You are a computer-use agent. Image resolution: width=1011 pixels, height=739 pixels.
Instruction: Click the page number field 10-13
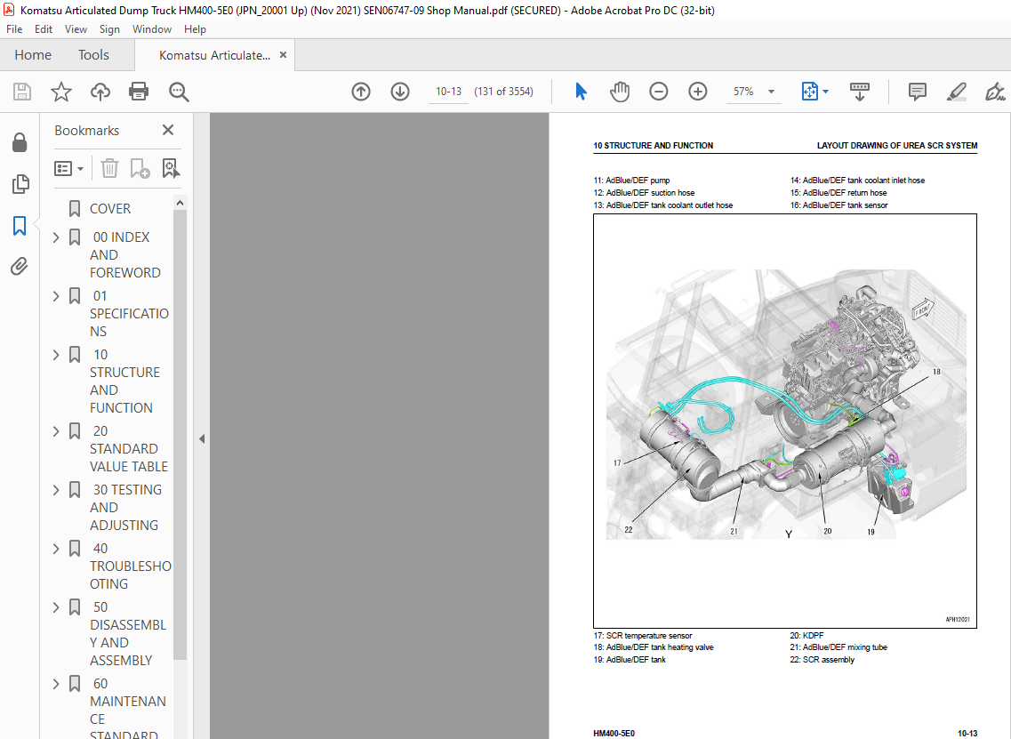tap(448, 92)
